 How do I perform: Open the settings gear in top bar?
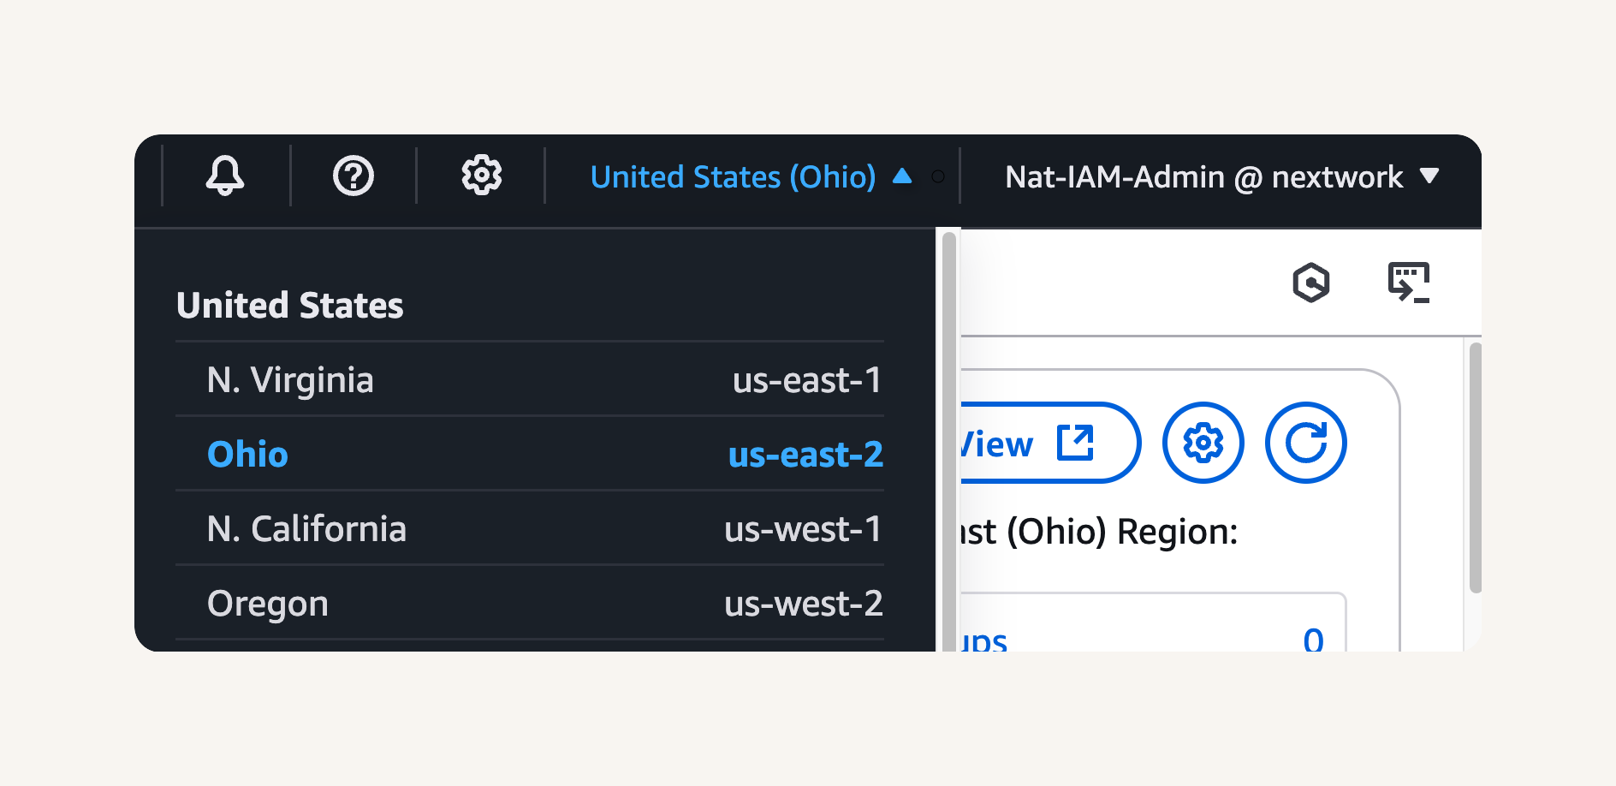tap(482, 176)
